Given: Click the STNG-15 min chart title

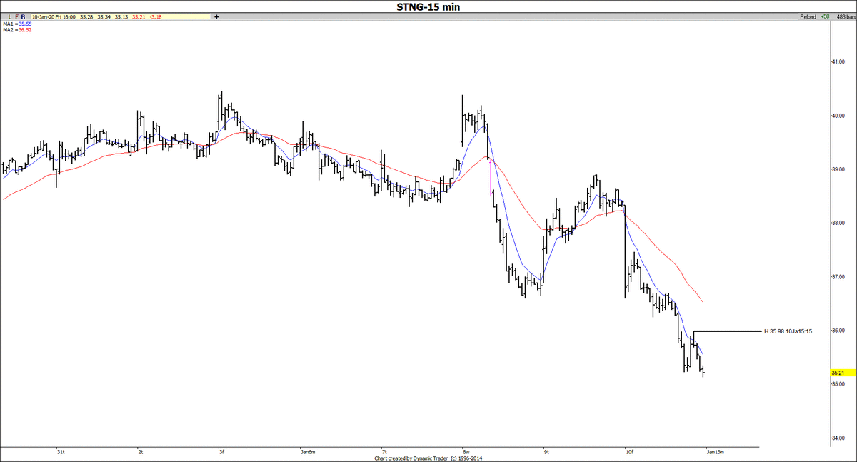Looking at the screenshot, I should click(428, 6).
